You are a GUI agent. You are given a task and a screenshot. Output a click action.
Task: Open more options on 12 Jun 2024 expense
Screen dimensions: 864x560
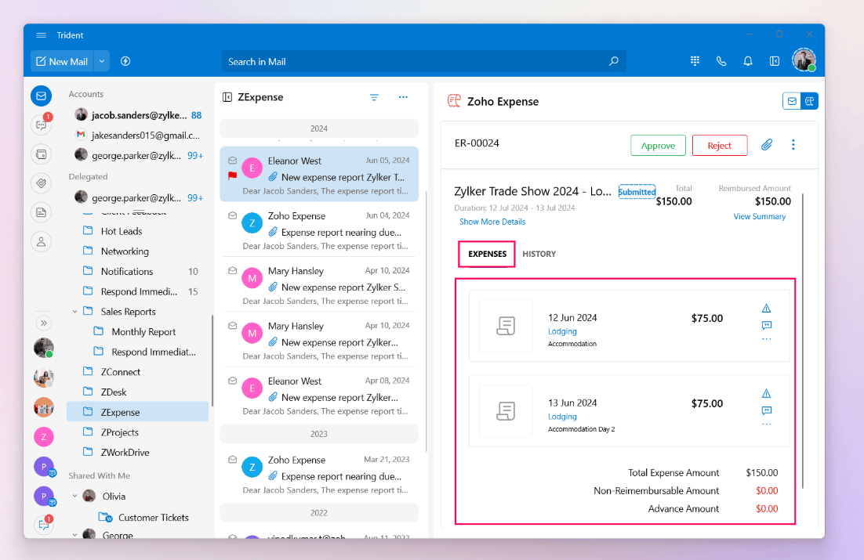(x=767, y=339)
